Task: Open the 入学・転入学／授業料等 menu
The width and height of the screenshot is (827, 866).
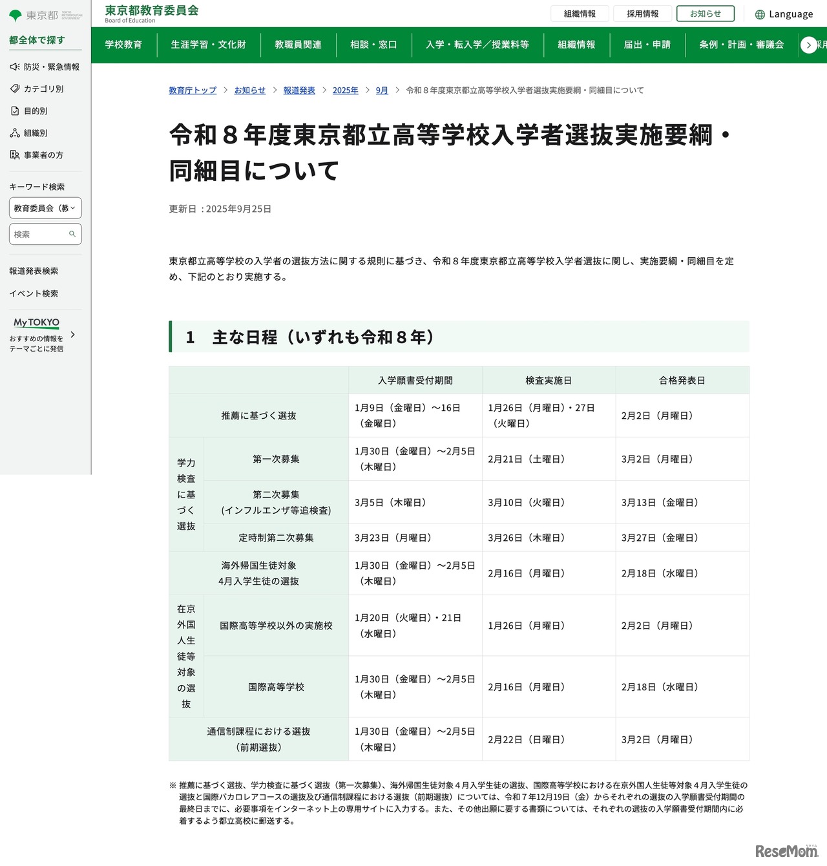Action: tap(477, 45)
